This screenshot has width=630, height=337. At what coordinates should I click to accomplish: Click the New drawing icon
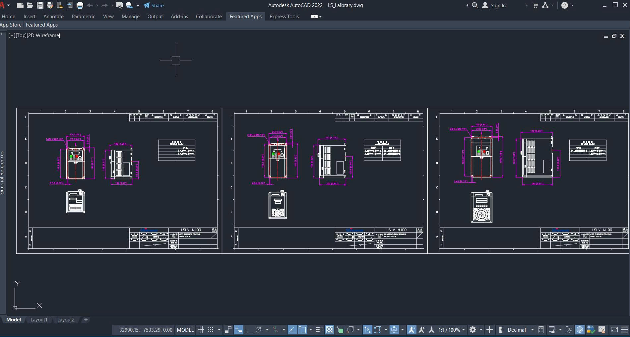pyautogui.click(x=20, y=5)
